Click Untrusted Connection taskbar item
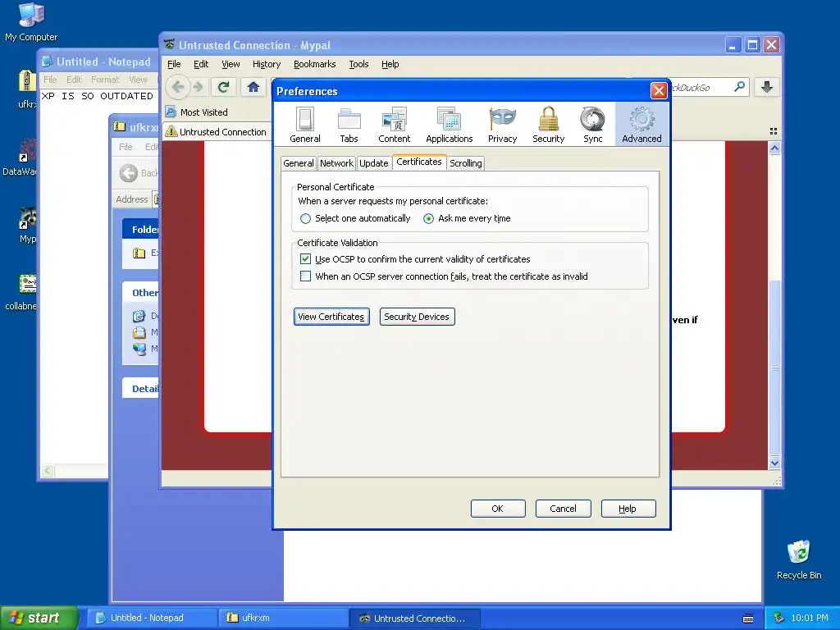Image resolution: width=840 pixels, height=630 pixels. pos(415,619)
